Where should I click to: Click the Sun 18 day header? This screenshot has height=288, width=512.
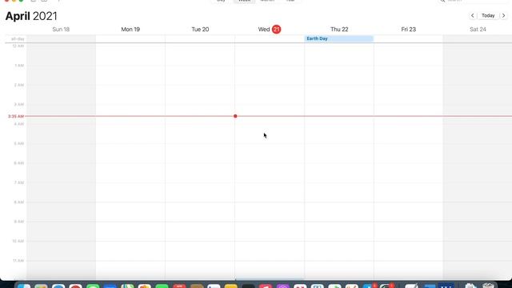[61, 30]
